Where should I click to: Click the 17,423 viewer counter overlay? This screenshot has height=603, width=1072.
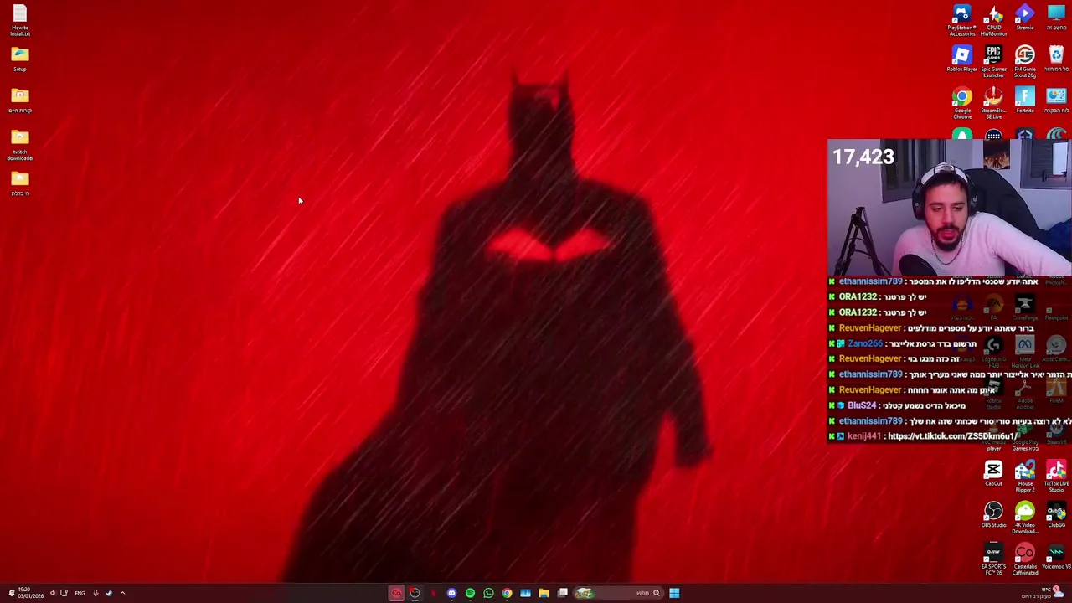863,157
